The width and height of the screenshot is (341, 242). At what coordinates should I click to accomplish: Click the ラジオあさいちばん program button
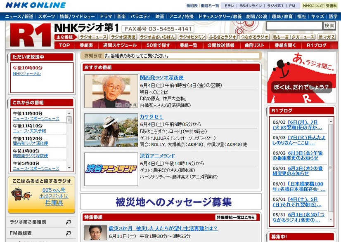tap(157, 37)
